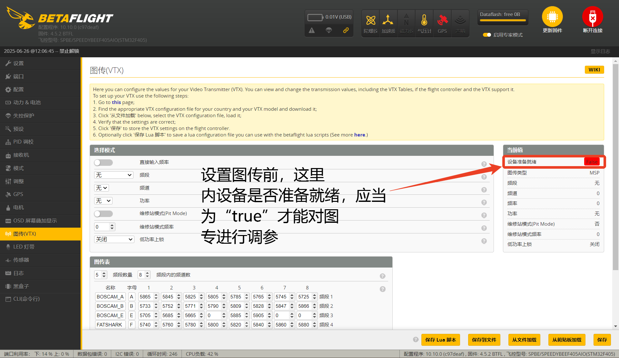
Task: Edit FATSHARK band letter field F
Action: coord(132,325)
